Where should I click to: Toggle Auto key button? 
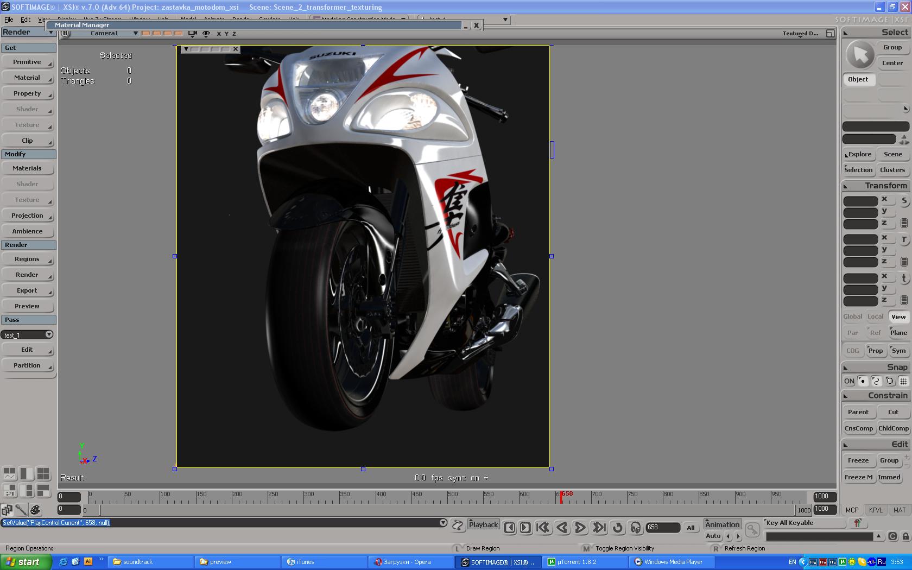click(x=713, y=536)
